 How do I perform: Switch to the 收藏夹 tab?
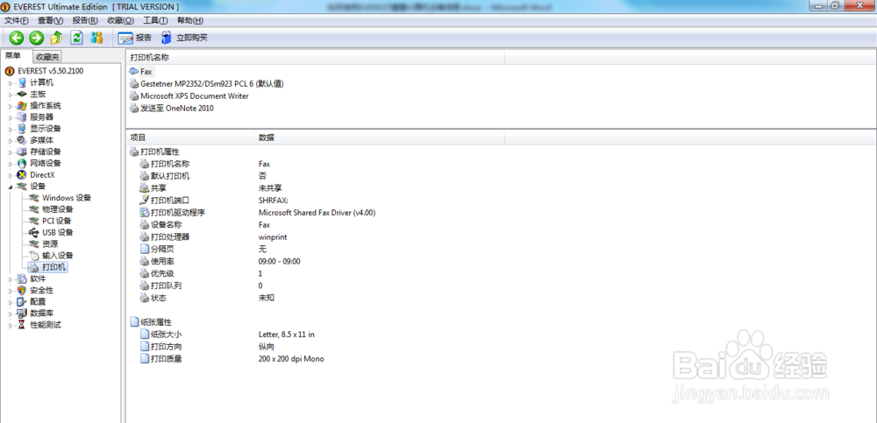(x=47, y=56)
